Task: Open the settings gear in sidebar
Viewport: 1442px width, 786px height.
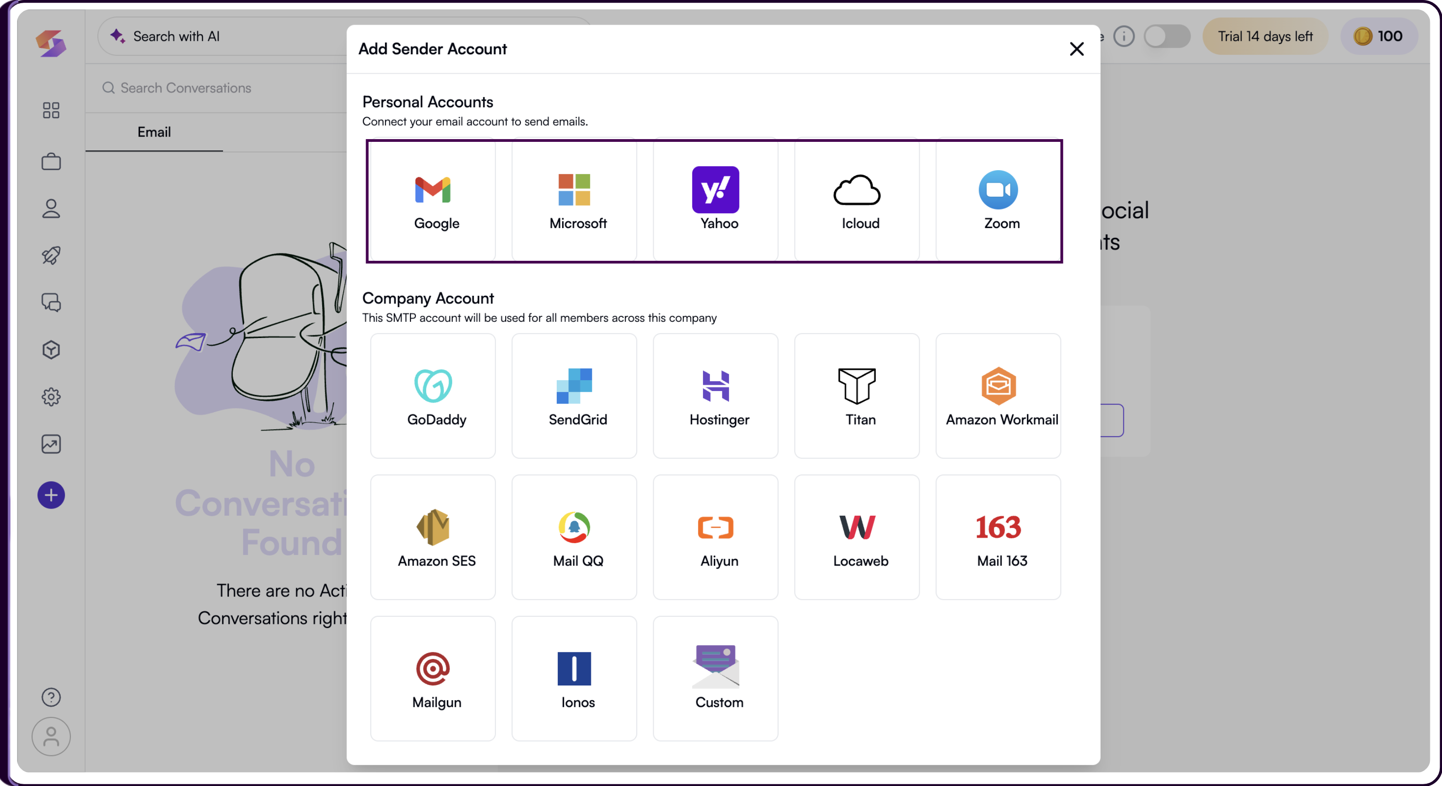Action: (x=51, y=397)
